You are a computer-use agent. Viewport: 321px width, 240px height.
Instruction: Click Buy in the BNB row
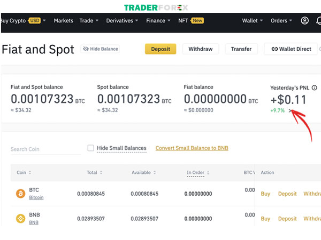265,219
